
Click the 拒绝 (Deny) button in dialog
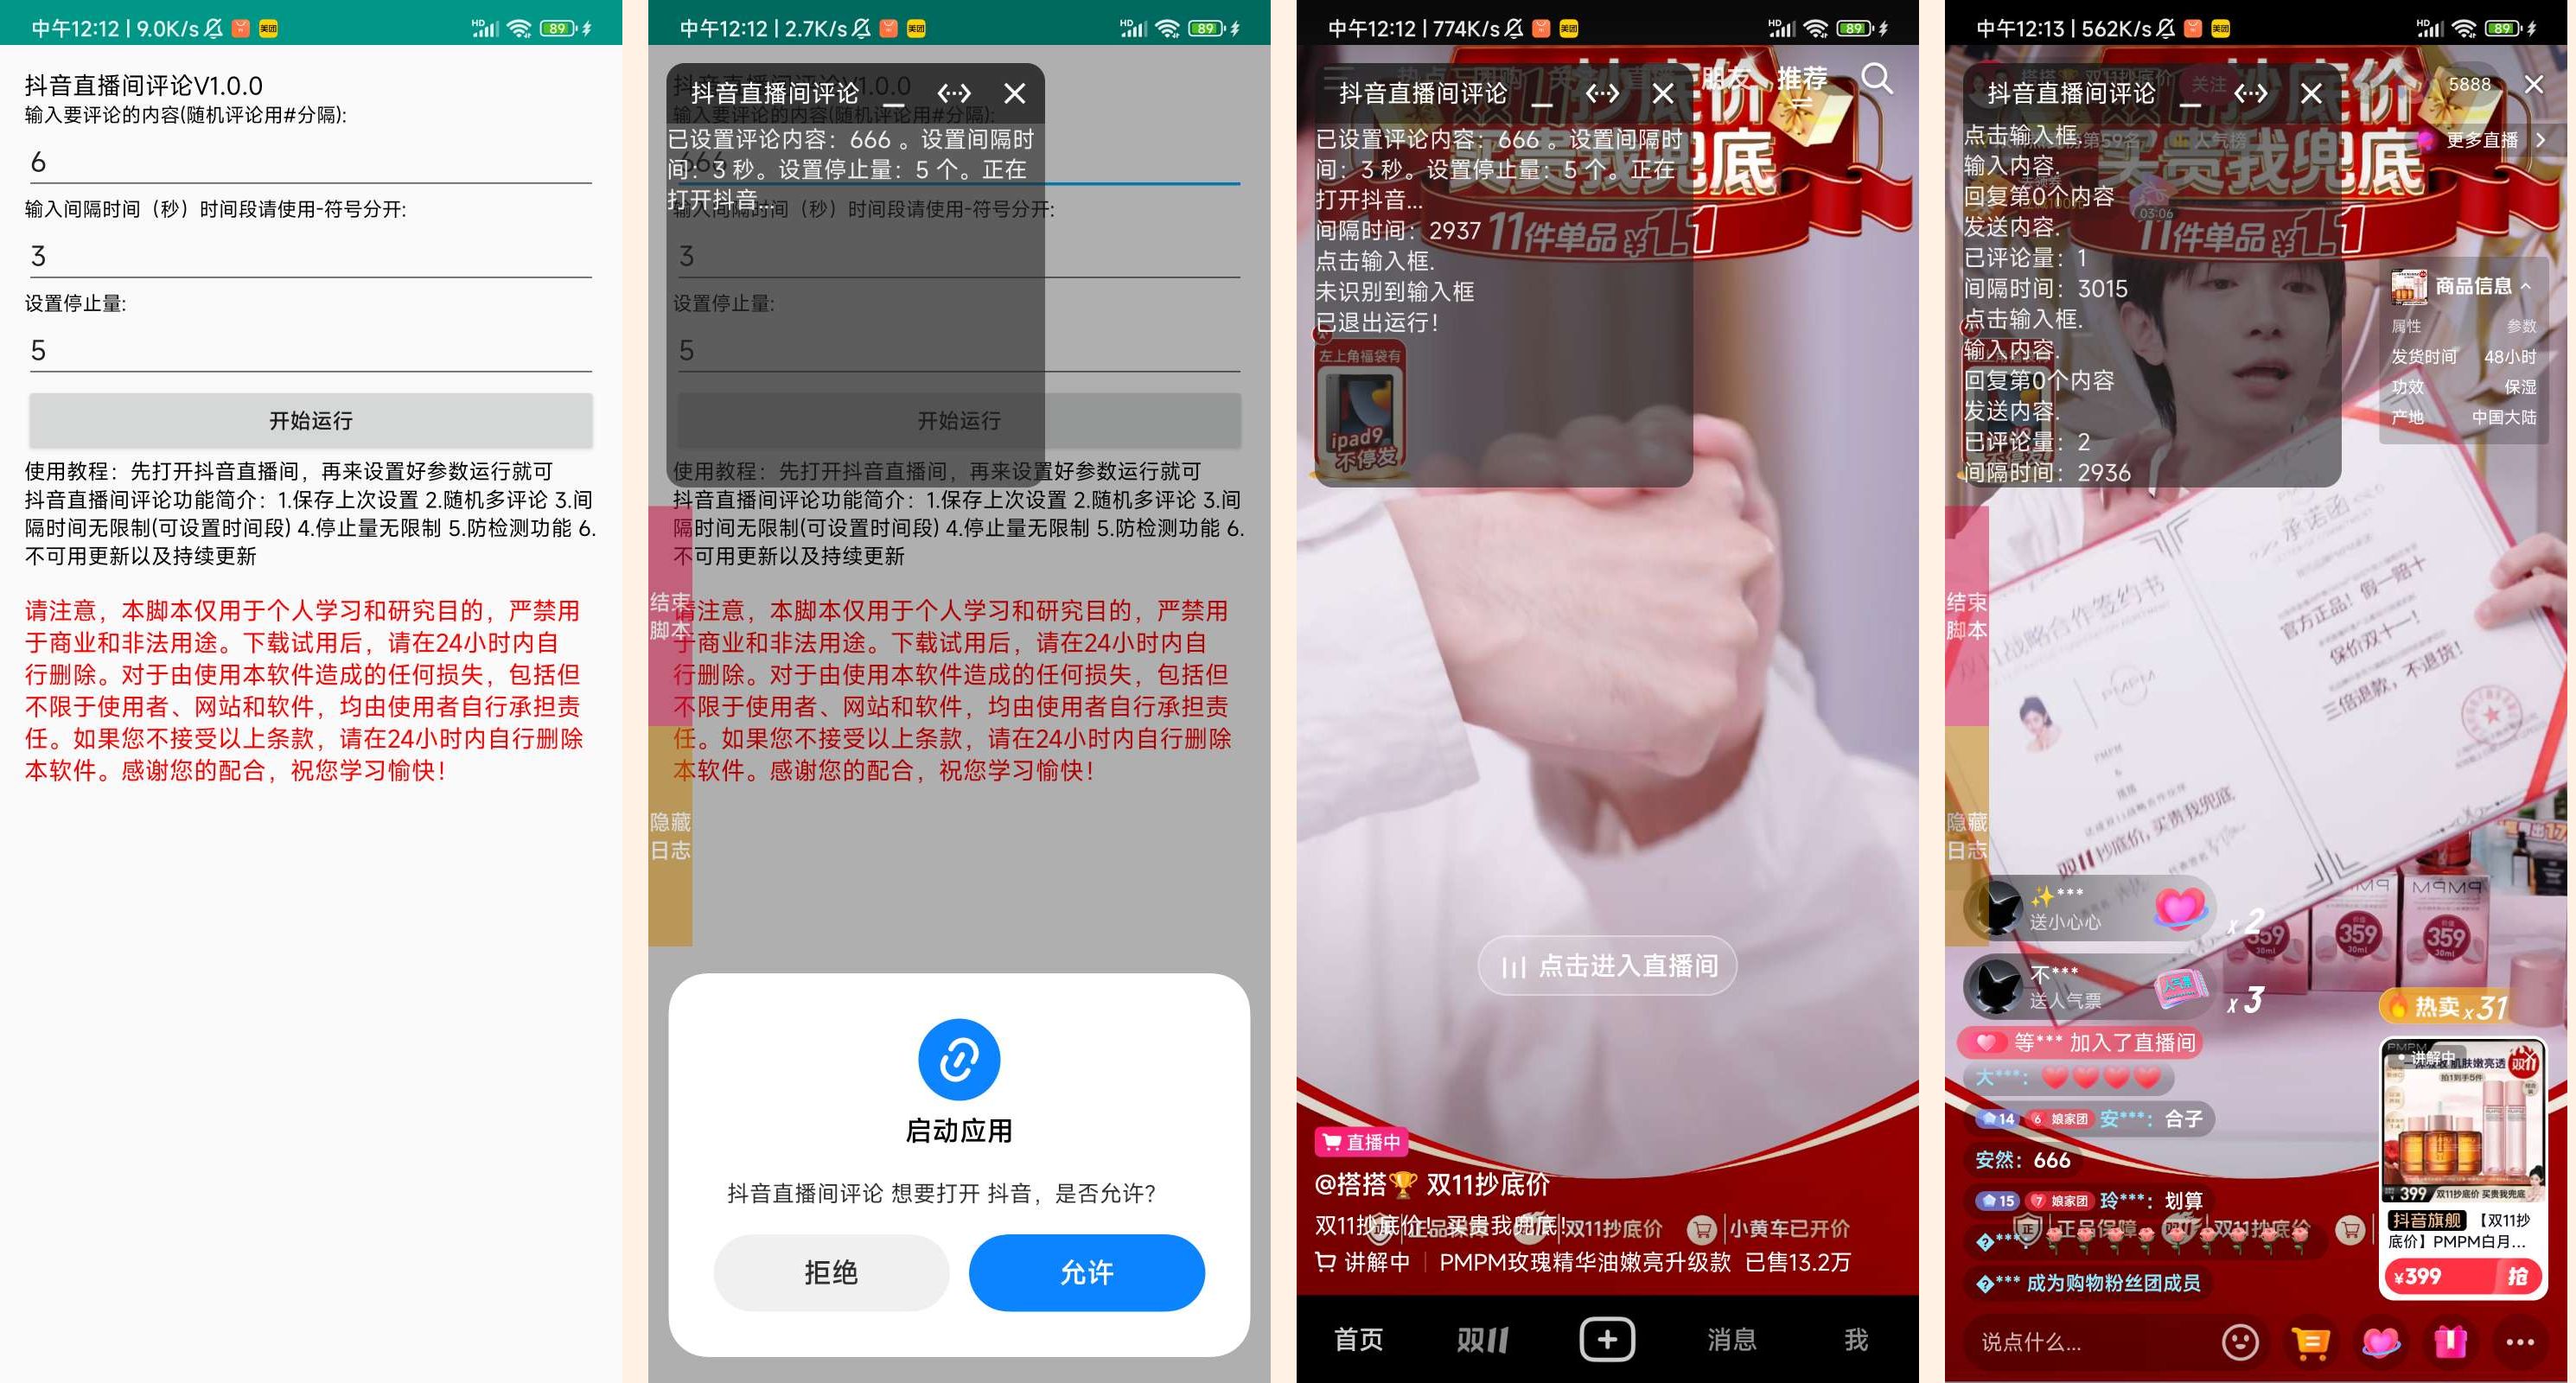(x=819, y=1264)
